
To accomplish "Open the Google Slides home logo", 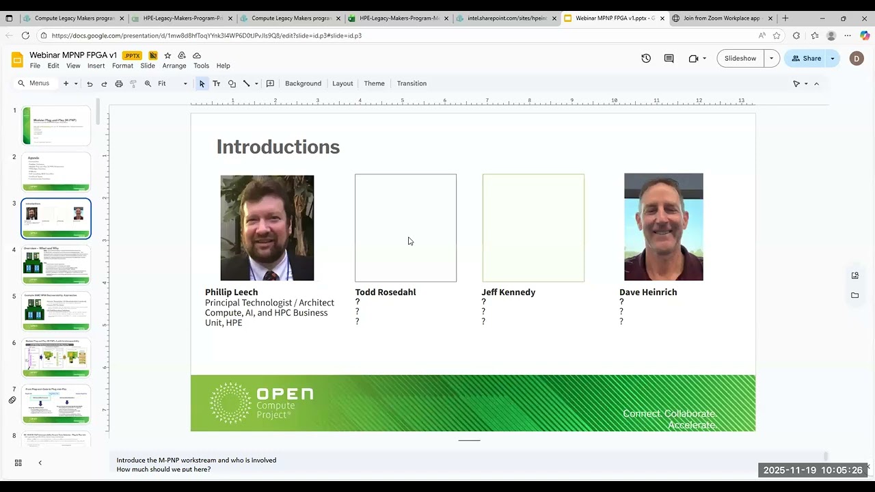I will 17,60.
